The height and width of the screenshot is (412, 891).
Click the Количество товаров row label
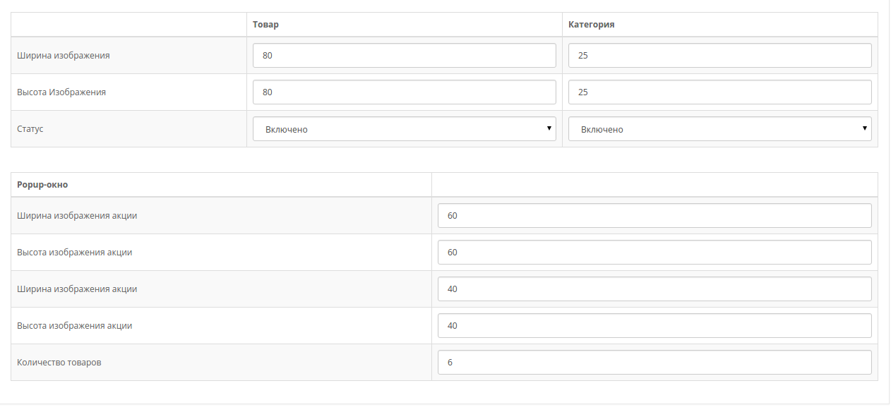pyautogui.click(x=59, y=363)
